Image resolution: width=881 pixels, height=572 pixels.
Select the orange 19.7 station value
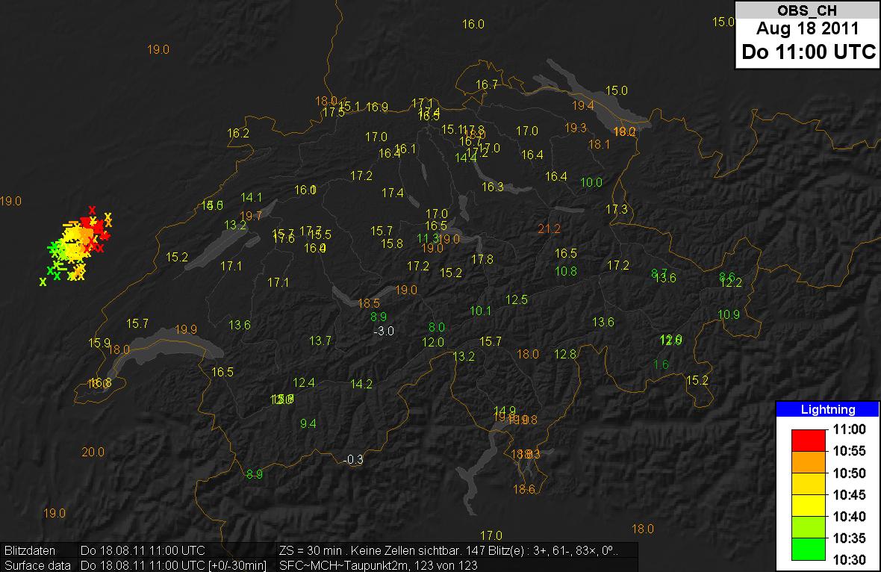coord(251,216)
